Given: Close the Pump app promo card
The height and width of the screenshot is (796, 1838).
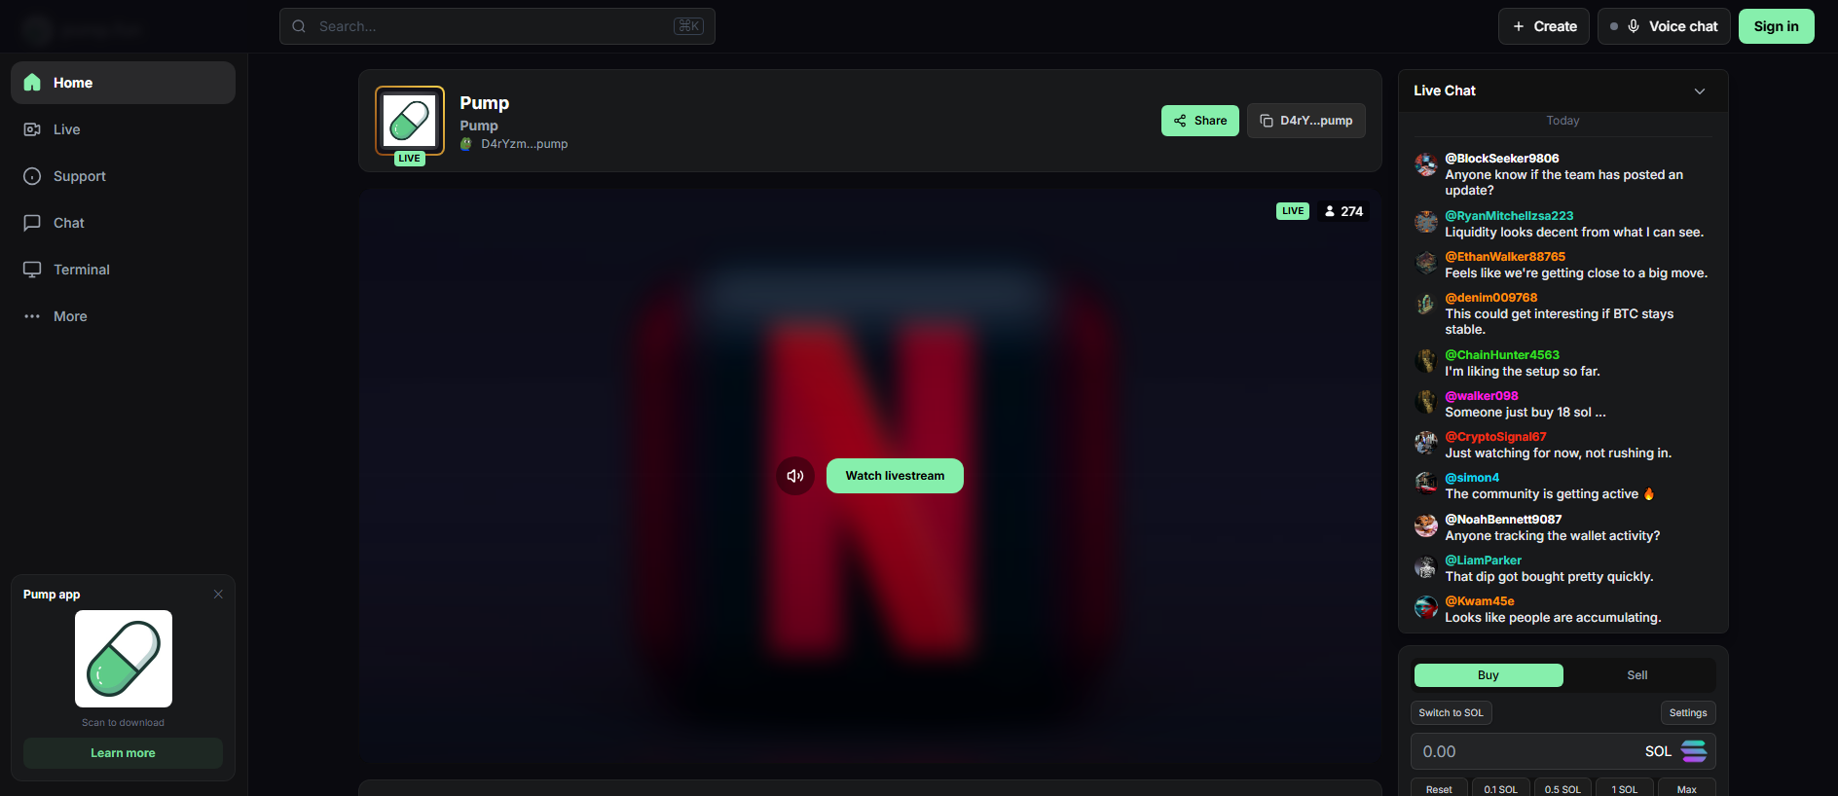Looking at the screenshot, I should coord(218,595).
